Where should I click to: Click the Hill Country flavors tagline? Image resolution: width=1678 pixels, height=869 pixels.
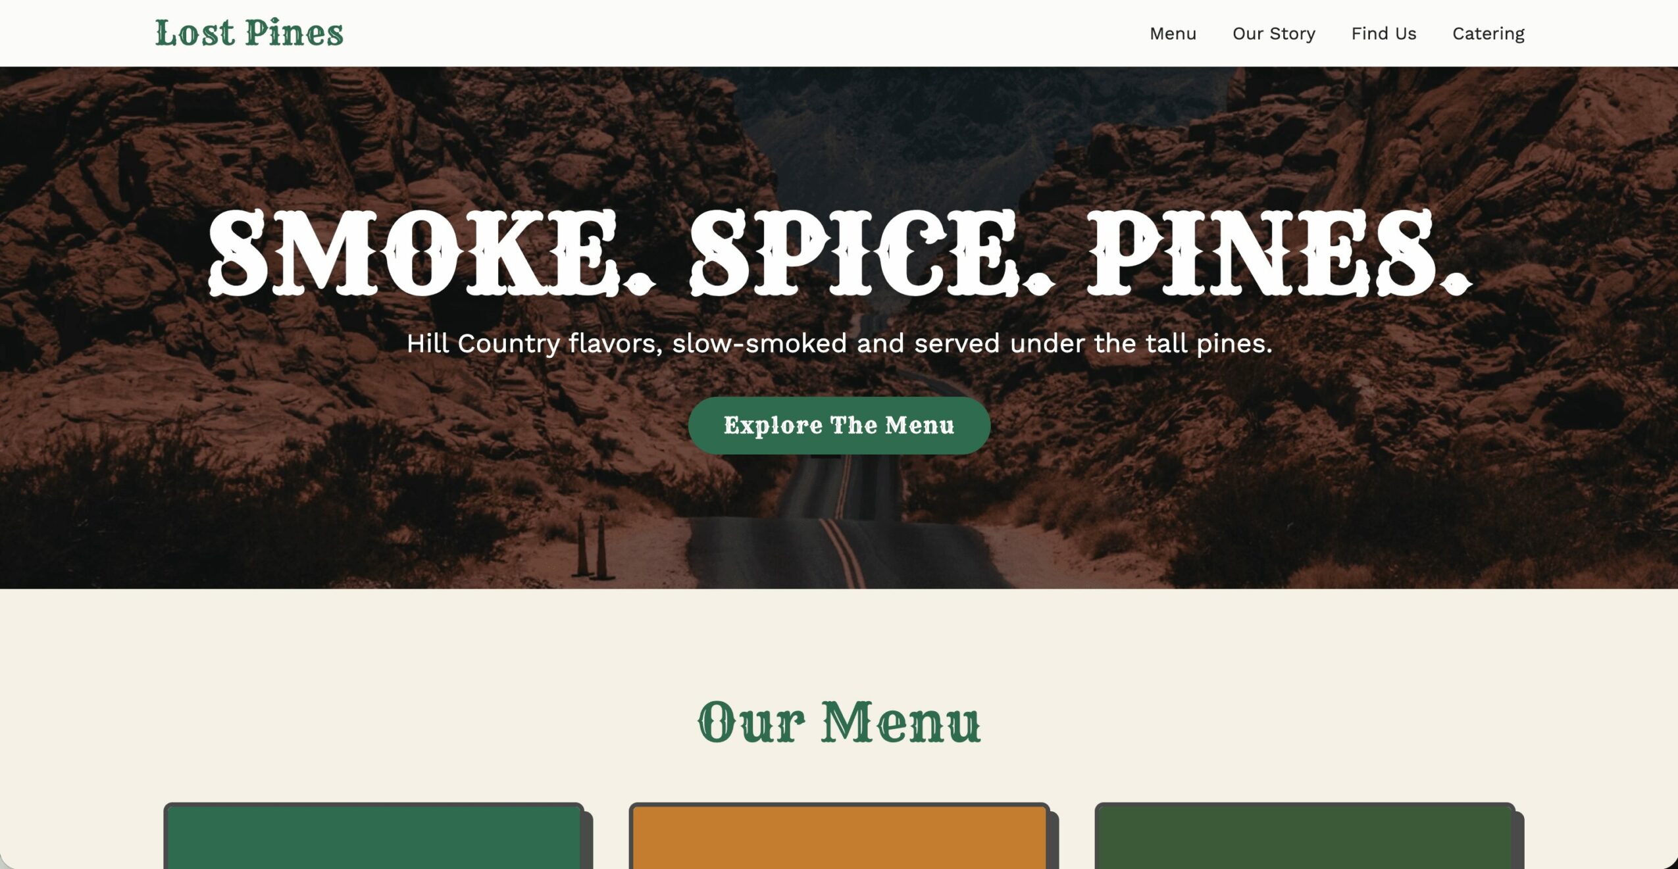click(839, 343)
